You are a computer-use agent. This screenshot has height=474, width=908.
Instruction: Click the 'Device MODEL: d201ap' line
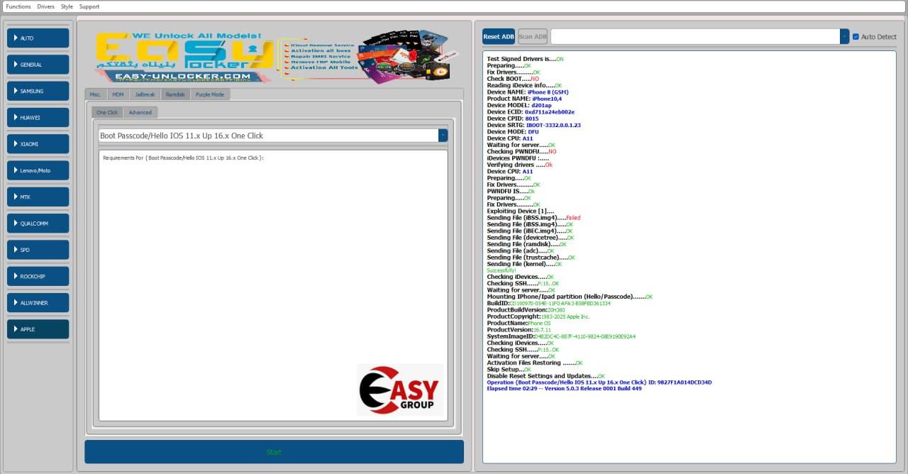[519, 105]
